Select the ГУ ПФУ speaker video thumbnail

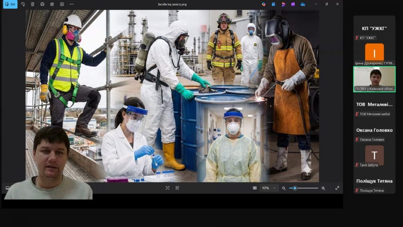(374, 79)
